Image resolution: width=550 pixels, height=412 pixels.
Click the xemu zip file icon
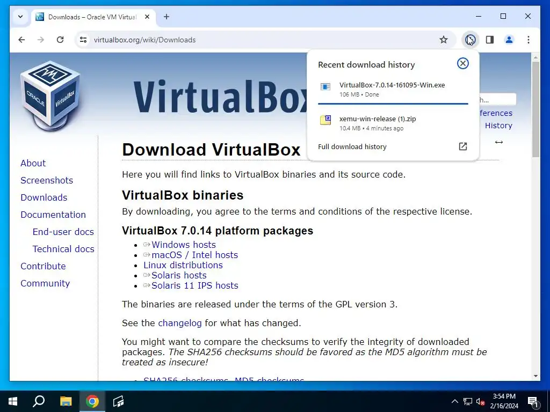[x=325, y=120]
